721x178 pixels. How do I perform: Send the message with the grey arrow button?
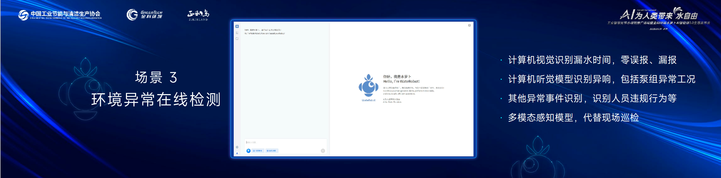pyautogui.click(x=323, y=151)
